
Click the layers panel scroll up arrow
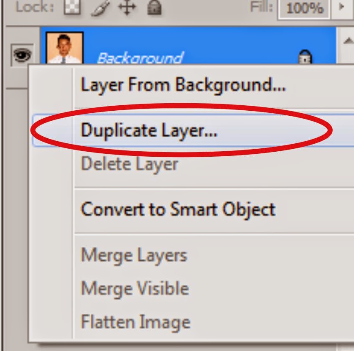[x=348, y=41]
